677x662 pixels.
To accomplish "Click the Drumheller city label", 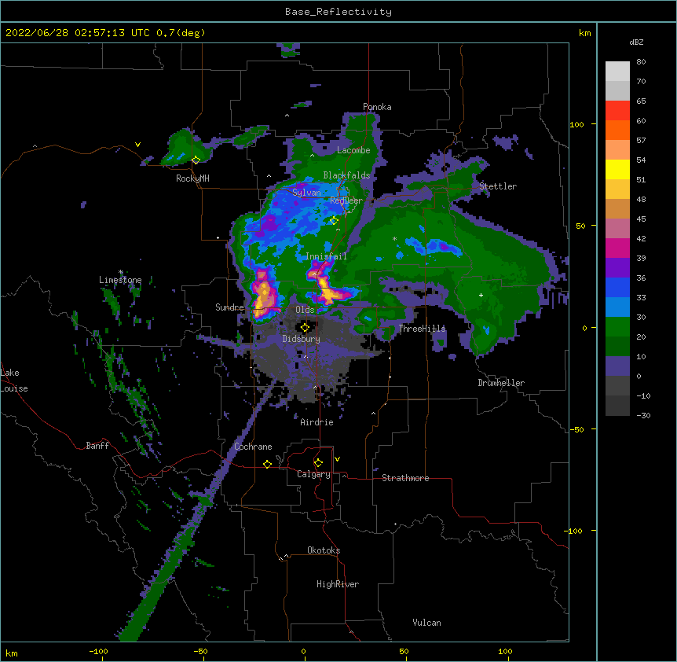I will click(501, 383).
